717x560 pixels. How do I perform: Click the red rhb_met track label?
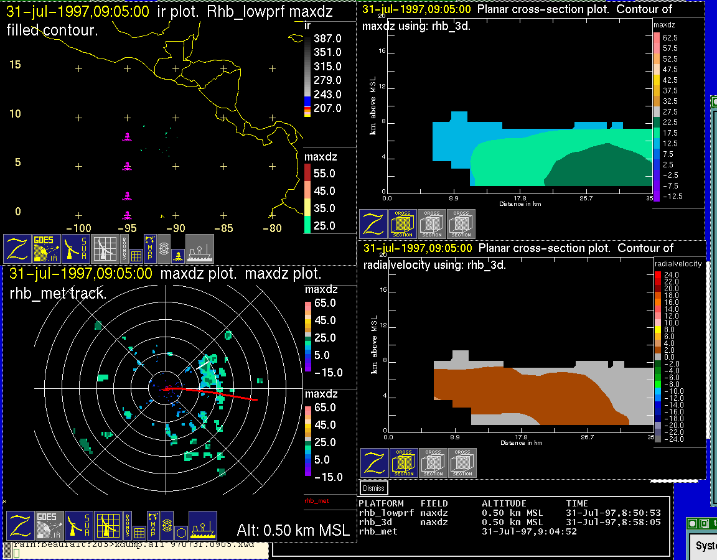[x=316, y=500]
